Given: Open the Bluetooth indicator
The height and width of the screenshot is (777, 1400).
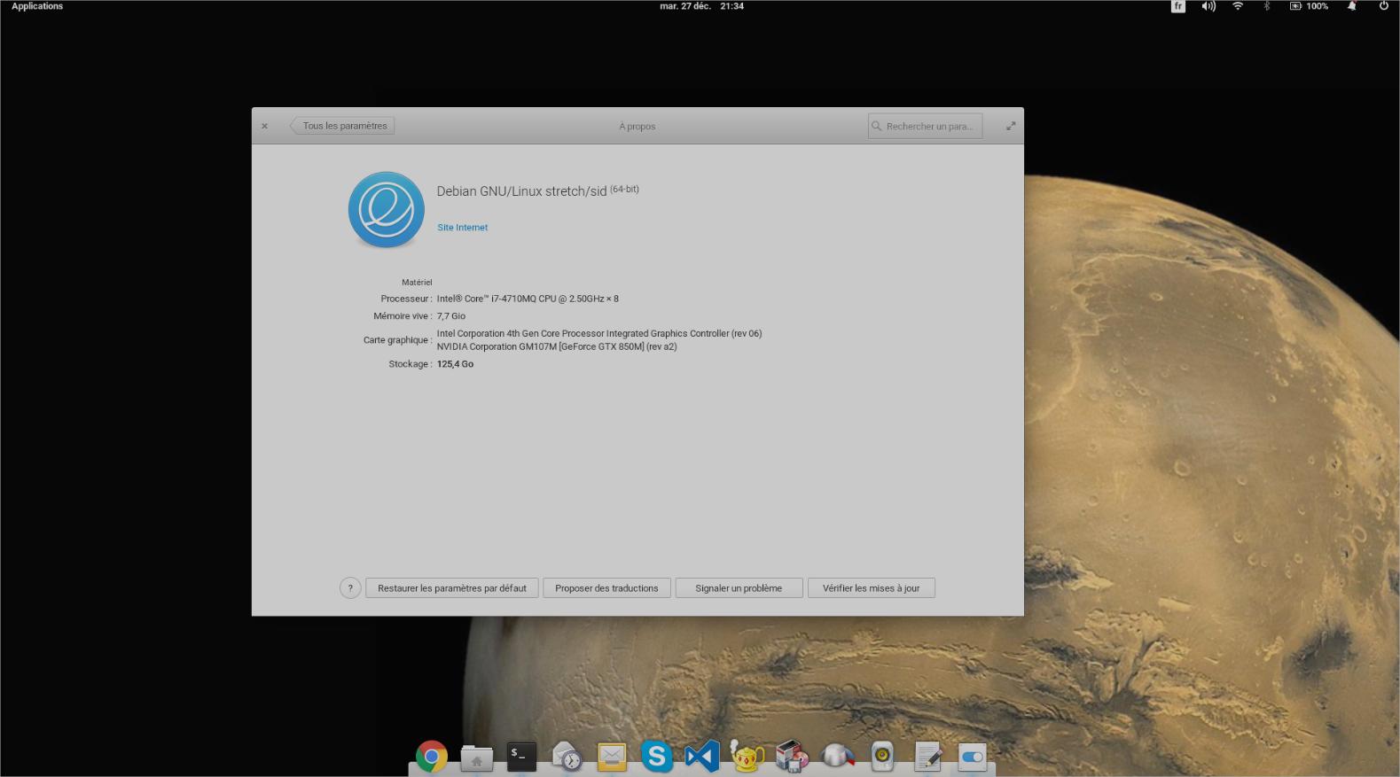Looking at the screenshot, I should coord(1267,6).
